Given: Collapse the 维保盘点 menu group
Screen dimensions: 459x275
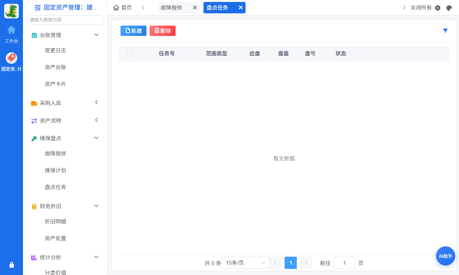Looking at the screenshot, I should (x=96, y=138).
